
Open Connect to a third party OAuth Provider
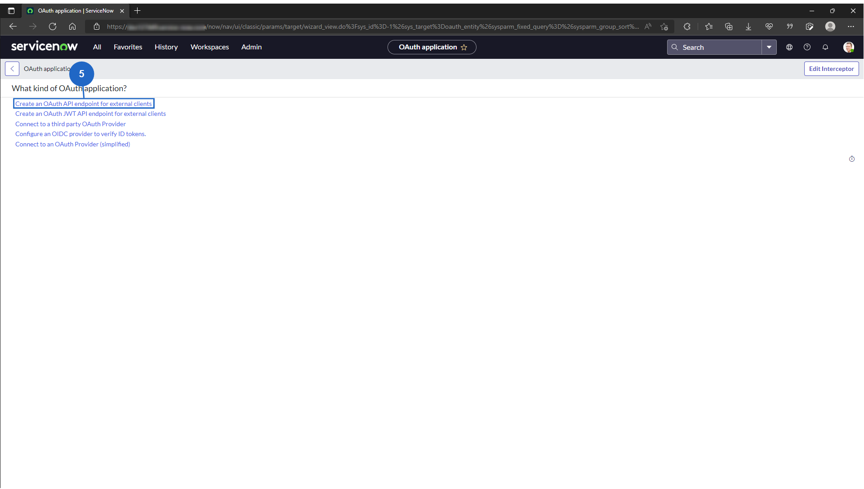point(71,124)
